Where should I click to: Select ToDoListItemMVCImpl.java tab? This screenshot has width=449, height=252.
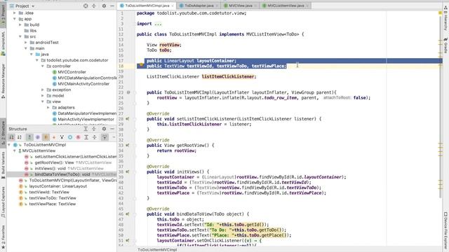pyautogui.click(x=147, y=6)
